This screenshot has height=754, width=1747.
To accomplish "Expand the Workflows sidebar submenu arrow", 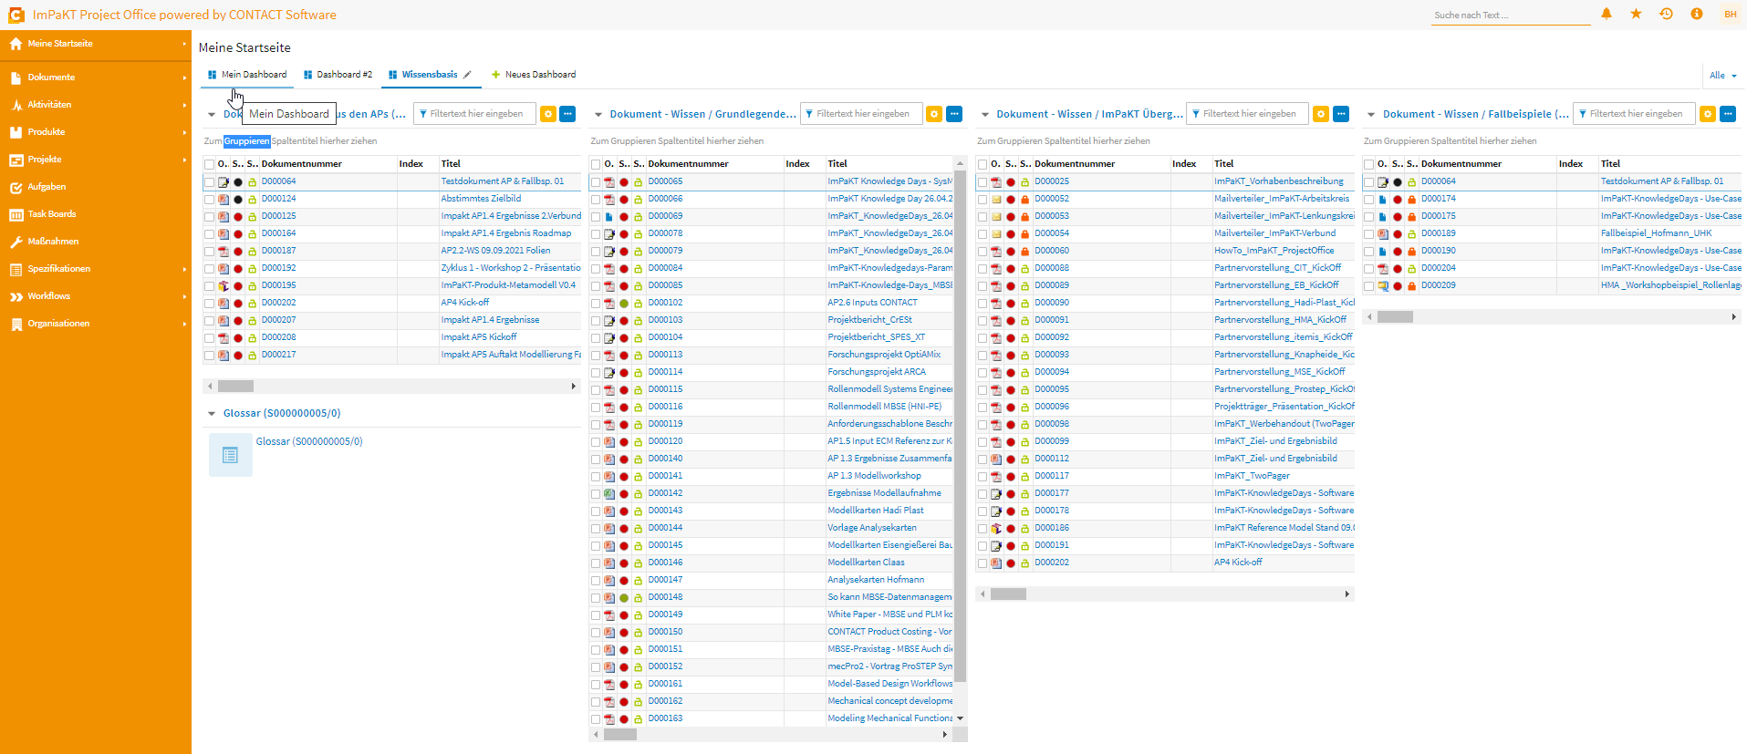I will (184, 297).
